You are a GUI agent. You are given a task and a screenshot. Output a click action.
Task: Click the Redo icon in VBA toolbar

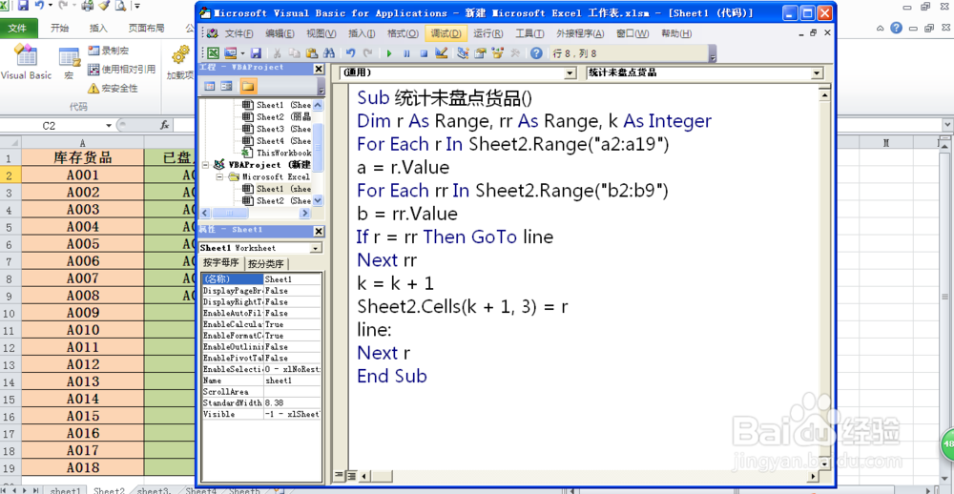368,53
